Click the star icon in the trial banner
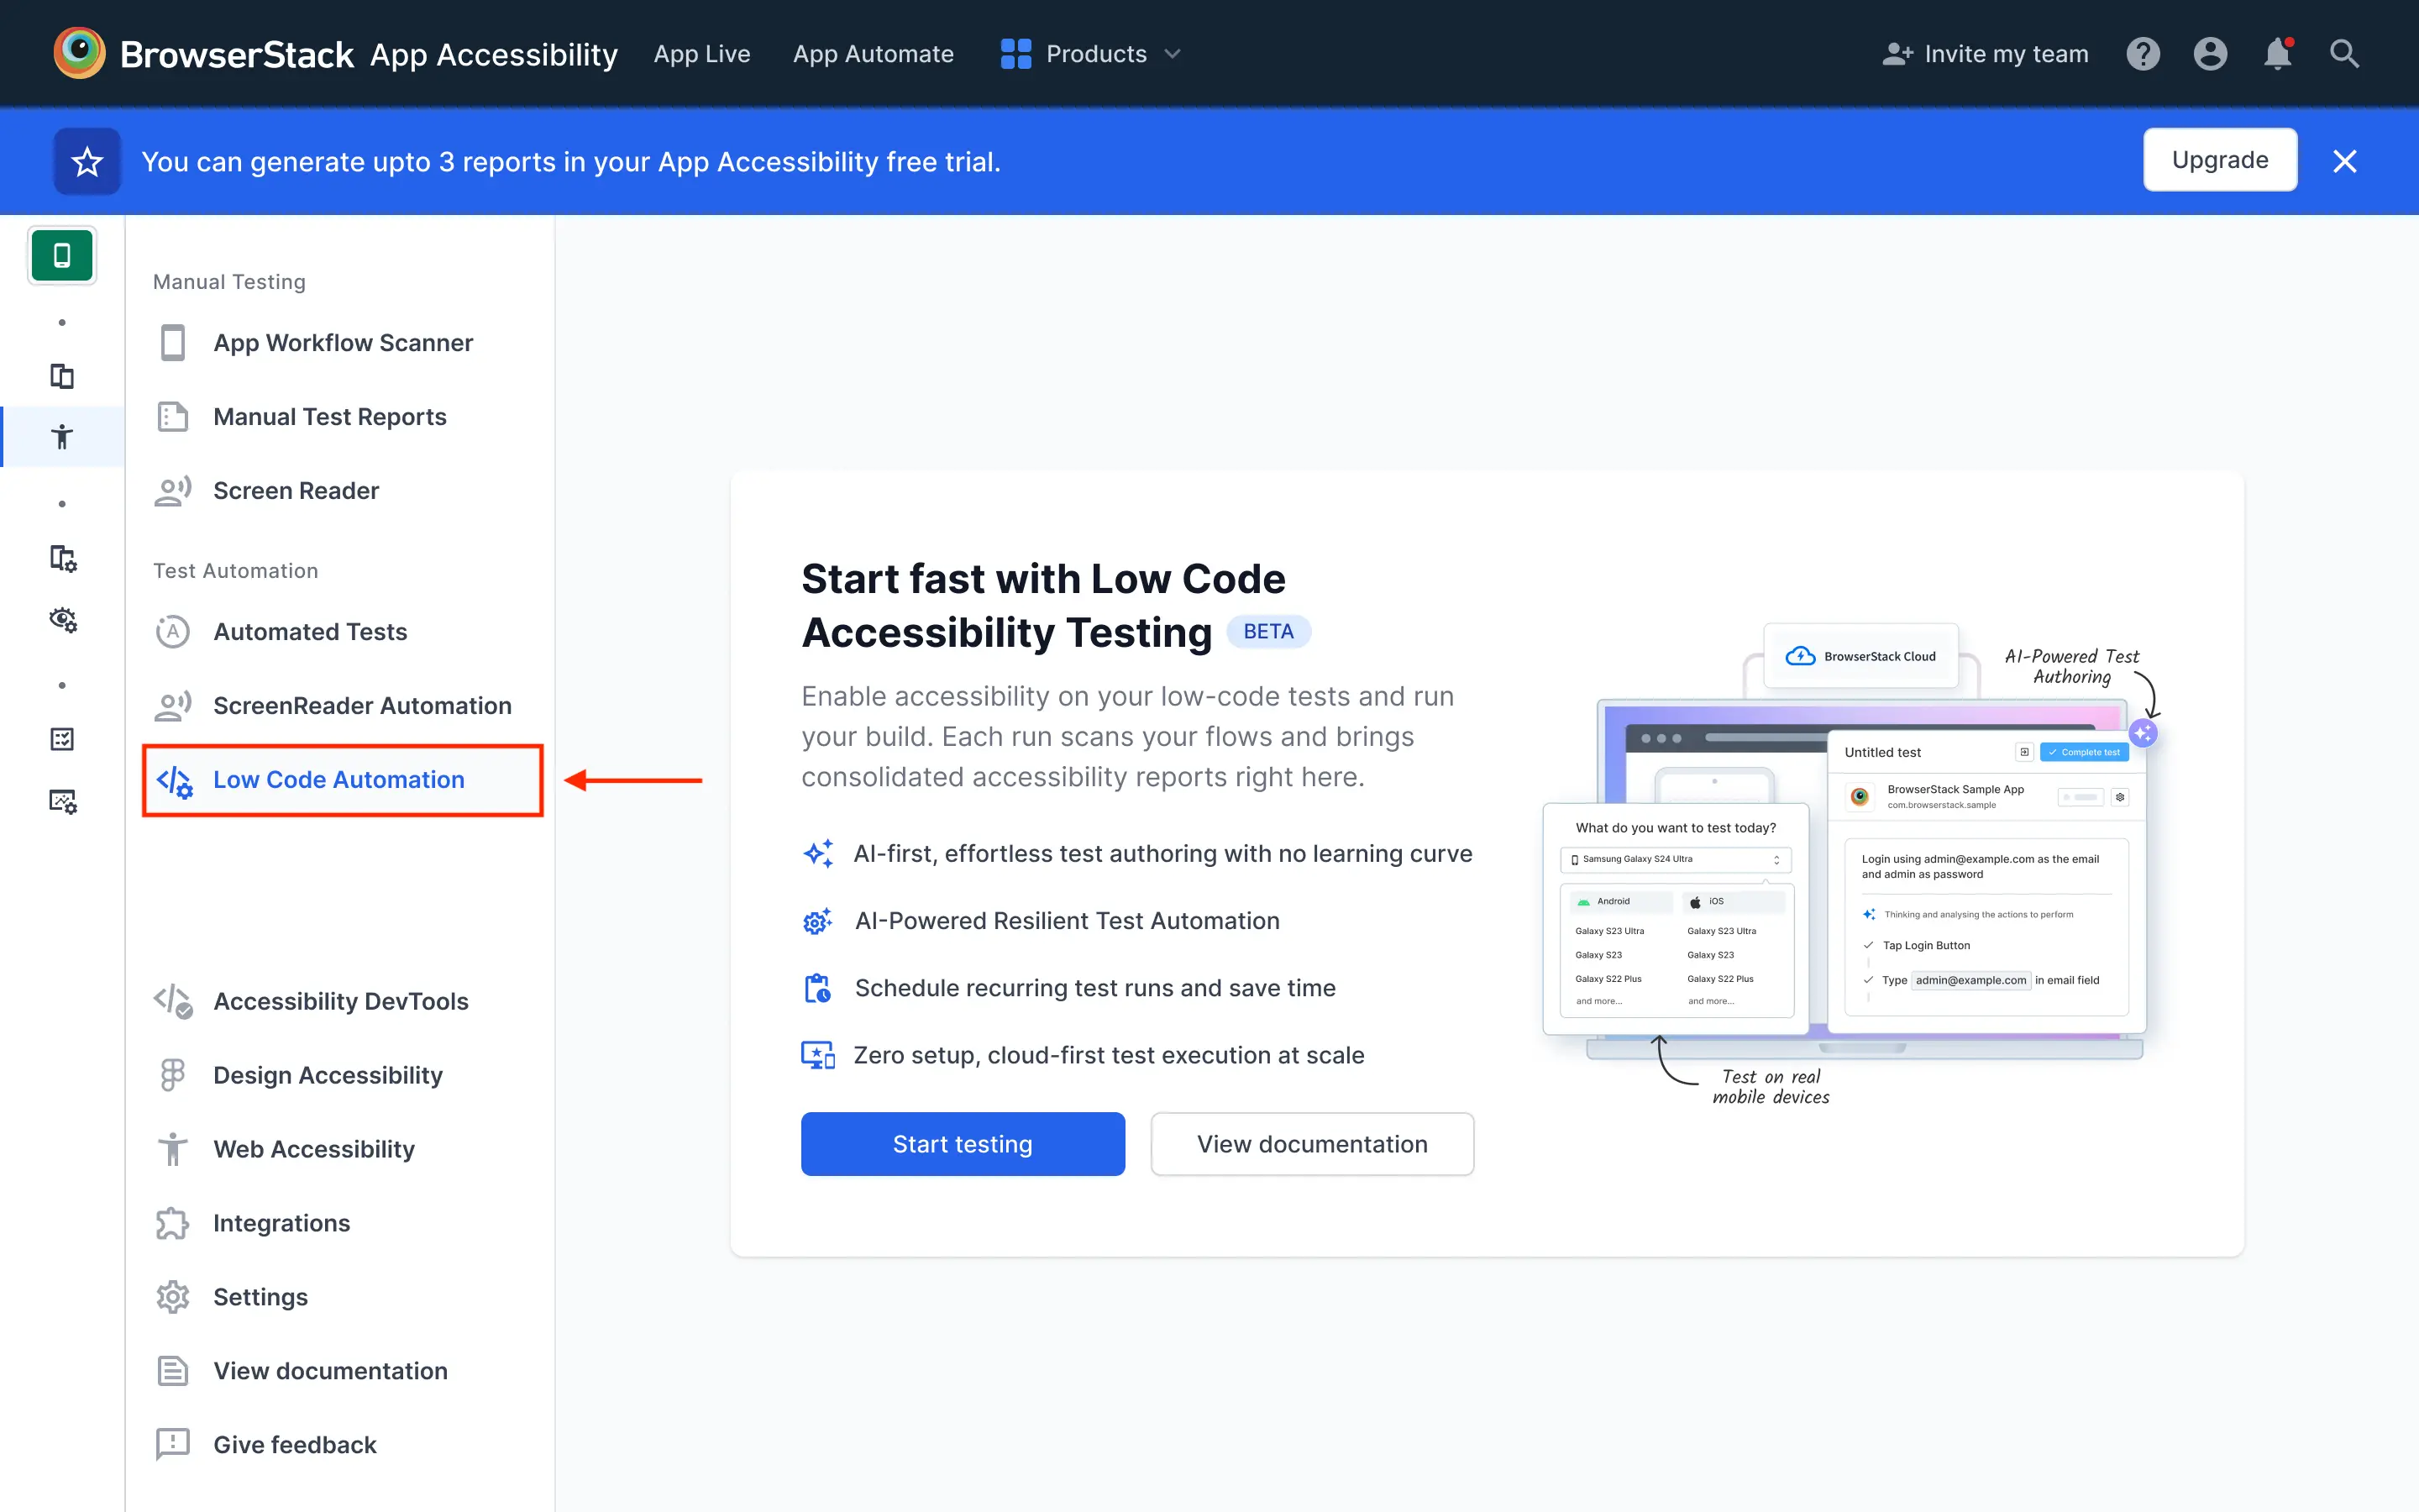The image size is (2419, 1512). [x=87, y=161]
